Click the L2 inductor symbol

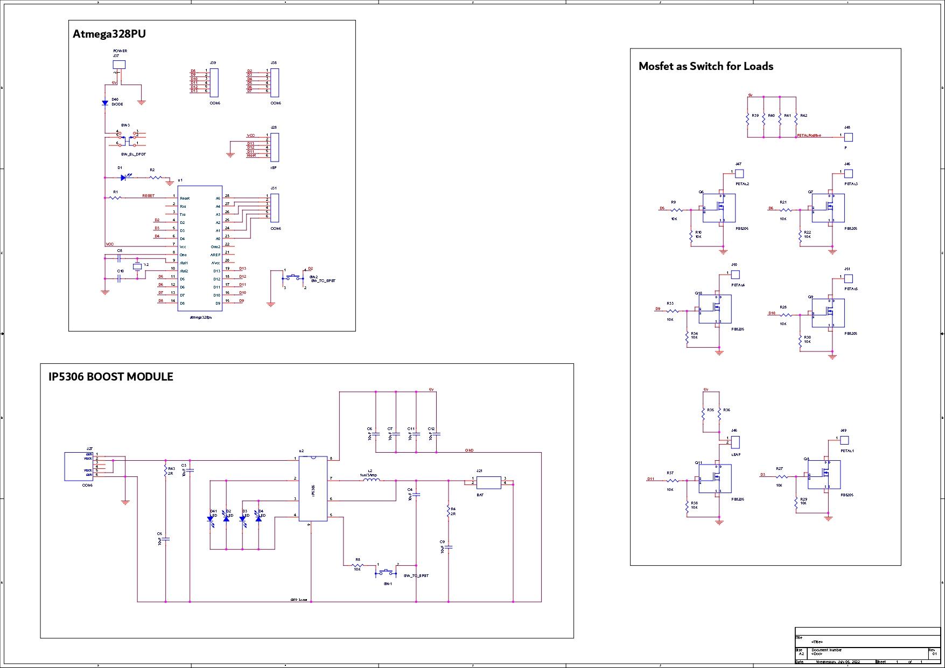[x=370, y=480]
